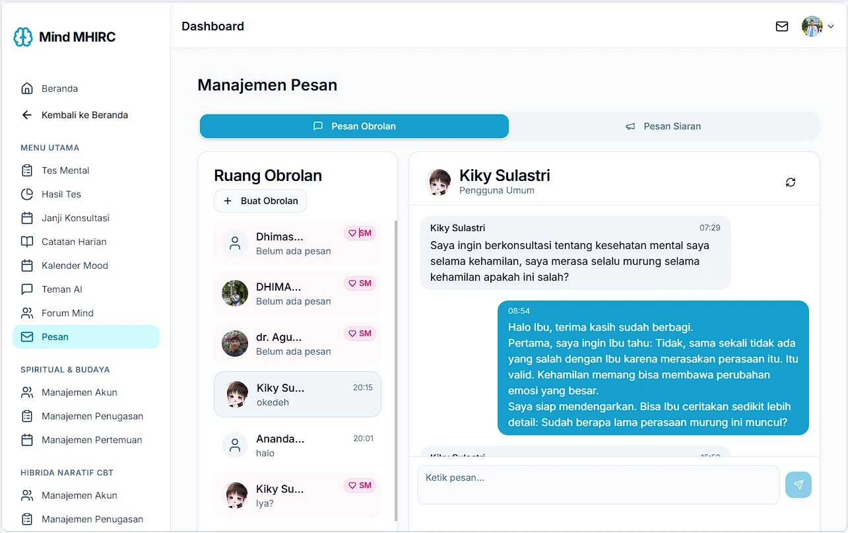This screenshot has height=533, width=848.
Task: Open the Ananda halo chat
Action: [x=298, y=445]
